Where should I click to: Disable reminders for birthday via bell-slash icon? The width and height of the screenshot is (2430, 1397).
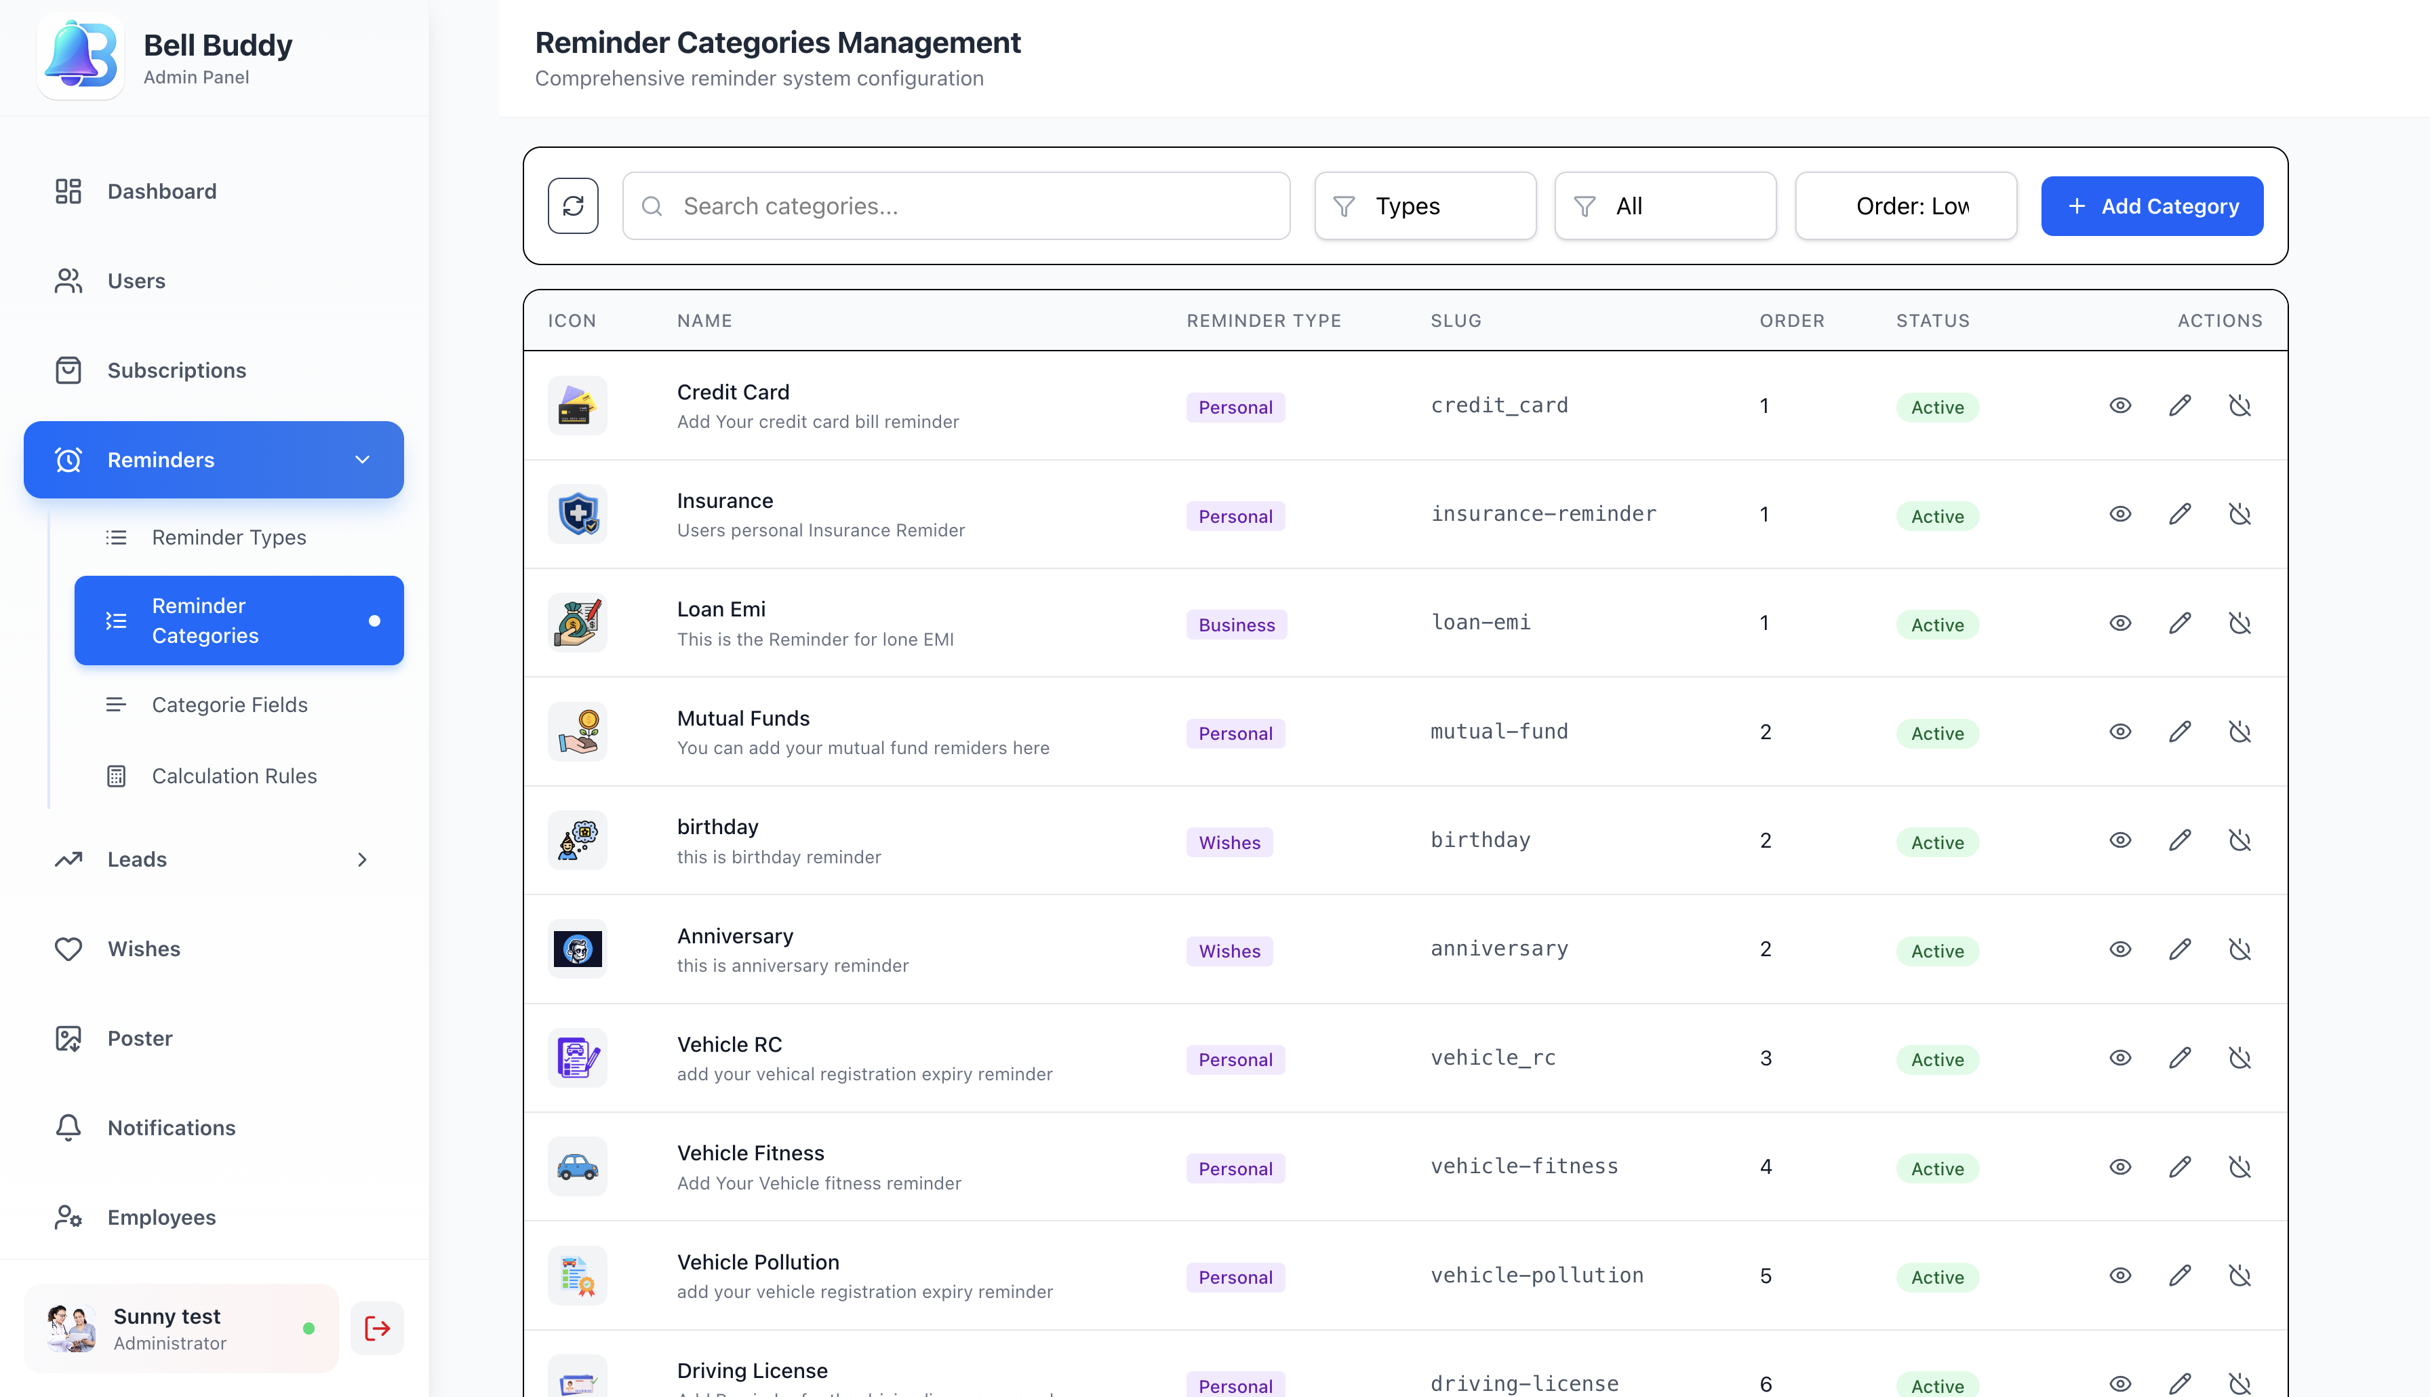pyautogui.click(x=2241, y=840)
